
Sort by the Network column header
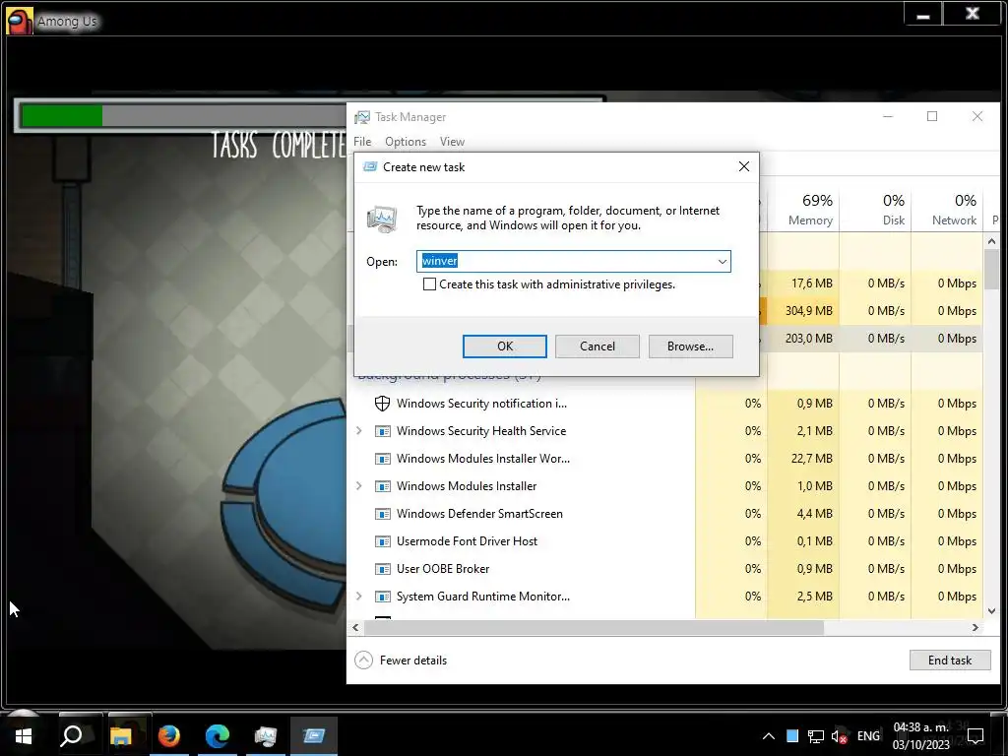948,210
